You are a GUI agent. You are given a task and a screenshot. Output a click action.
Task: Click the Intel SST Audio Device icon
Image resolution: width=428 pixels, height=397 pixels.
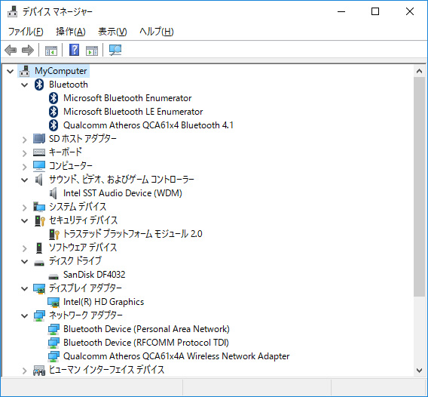tap(53, 193)
